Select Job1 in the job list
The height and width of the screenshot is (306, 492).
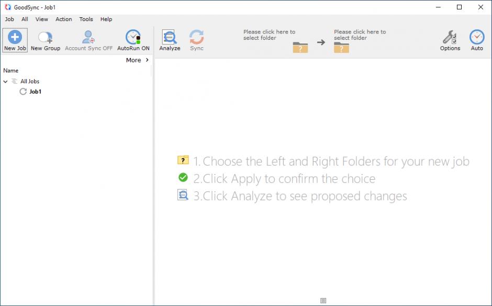[x=35, y=91]
